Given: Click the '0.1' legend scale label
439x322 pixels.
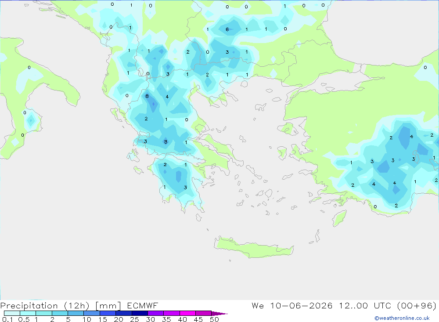Looking at the screenshot, I should tap(7, 319).
